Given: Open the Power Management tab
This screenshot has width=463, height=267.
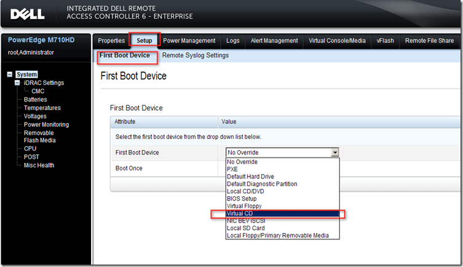Looking at the screenshot, I should tap(189, 41).
